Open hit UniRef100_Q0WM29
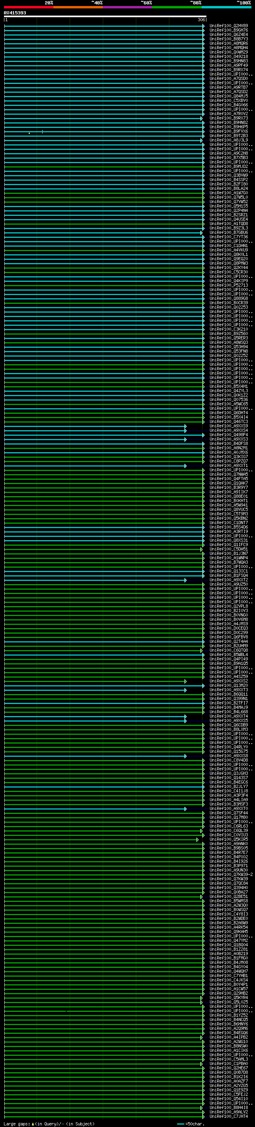The height and width of the screenshot is (1127, 255). (x=229, y=52)
